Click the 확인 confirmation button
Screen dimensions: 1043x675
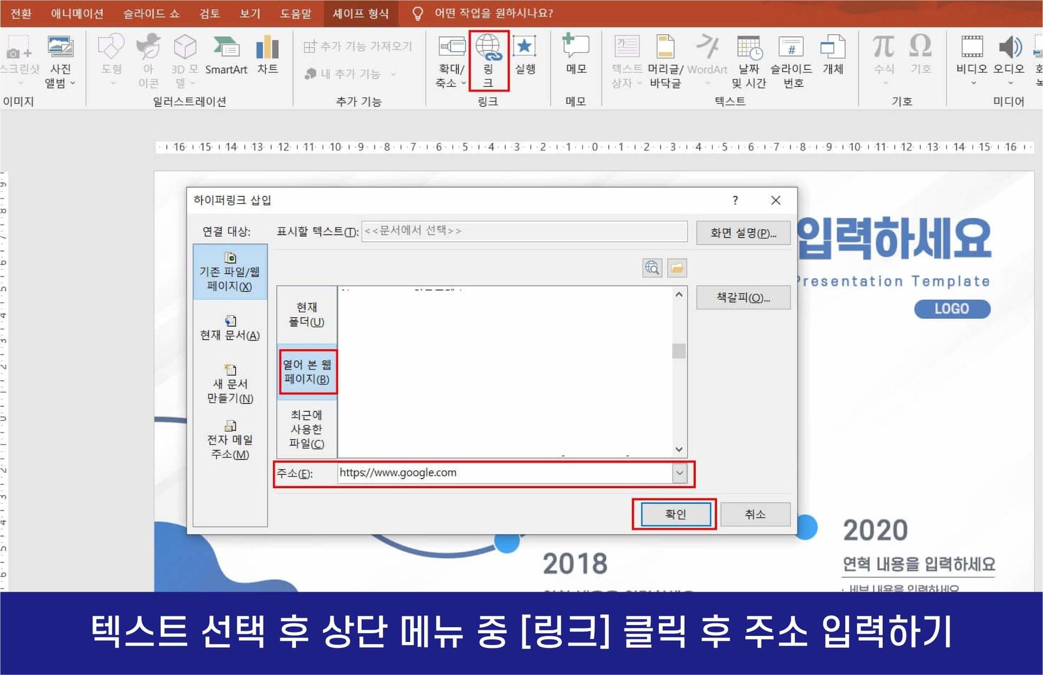click(675, 514)
